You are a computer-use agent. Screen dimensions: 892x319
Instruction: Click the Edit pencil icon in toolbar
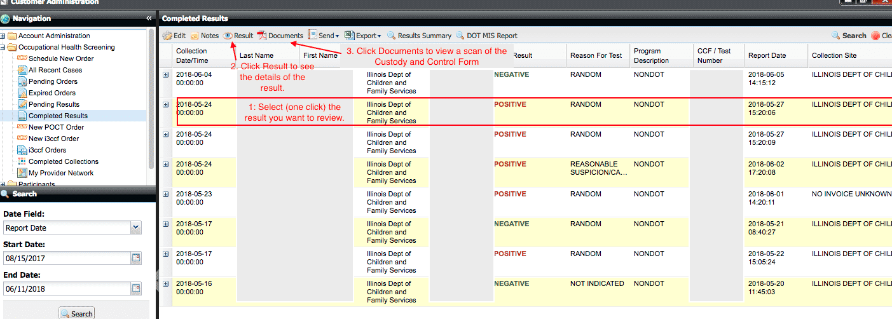click(167, 36)
